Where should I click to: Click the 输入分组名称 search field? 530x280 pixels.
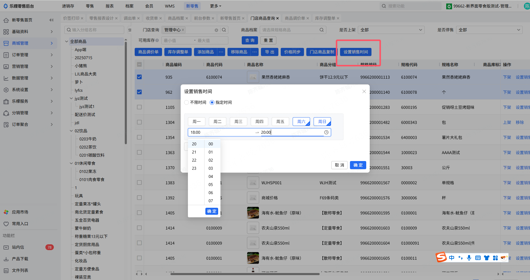pyautogui.click(x=94, y=30)
